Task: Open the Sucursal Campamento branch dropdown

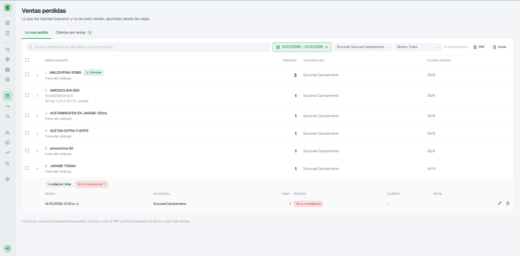Action: click(x=363, y=47)
